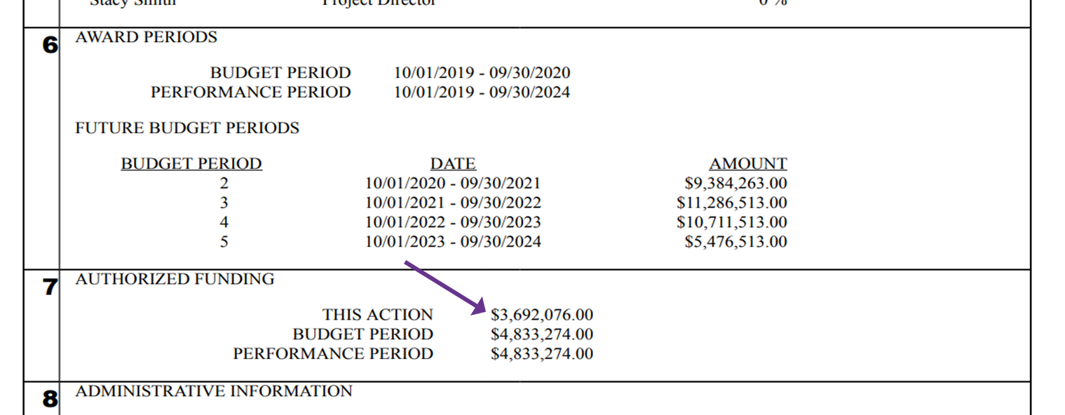
Task: Click the underlined DATE column header
Action: 453,164
